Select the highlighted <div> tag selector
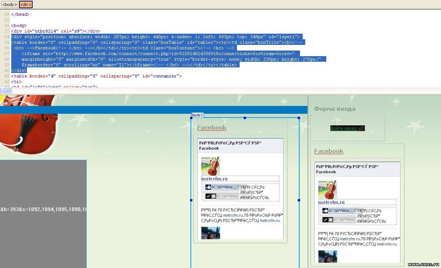 [x=25, y=4]
